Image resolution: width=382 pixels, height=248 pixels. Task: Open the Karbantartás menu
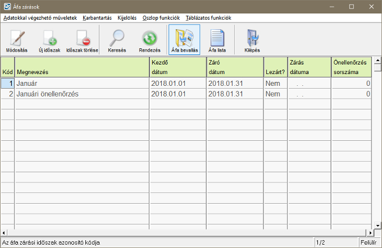(98, 18)
